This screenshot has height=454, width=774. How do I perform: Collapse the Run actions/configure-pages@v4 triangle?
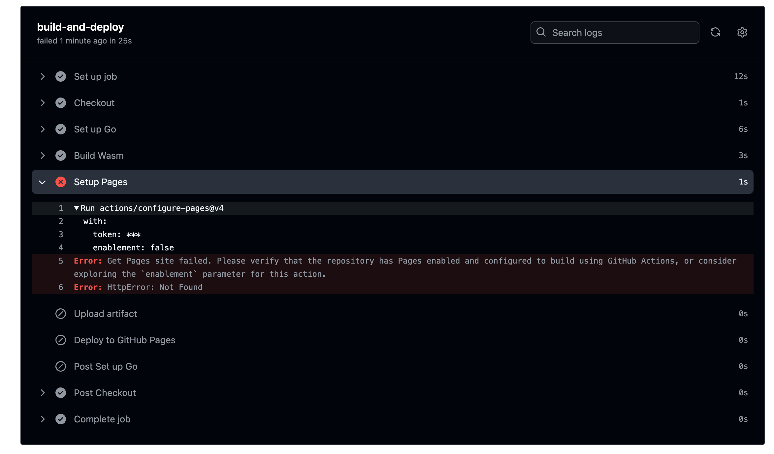[77, 208]
